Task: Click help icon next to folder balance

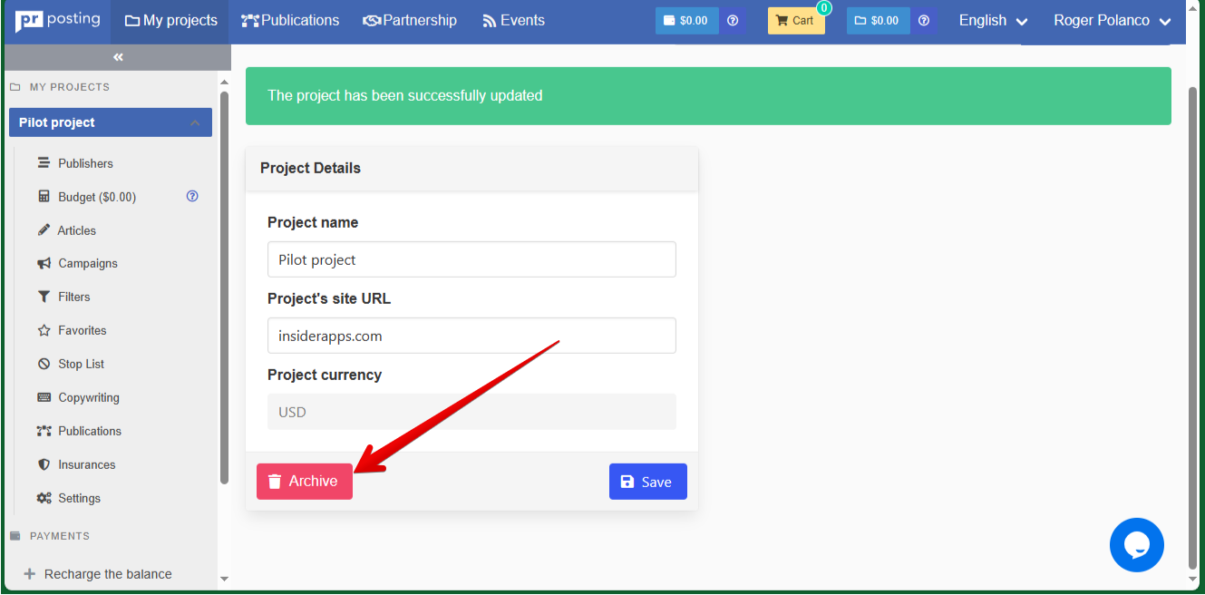Action: (923, 21)
